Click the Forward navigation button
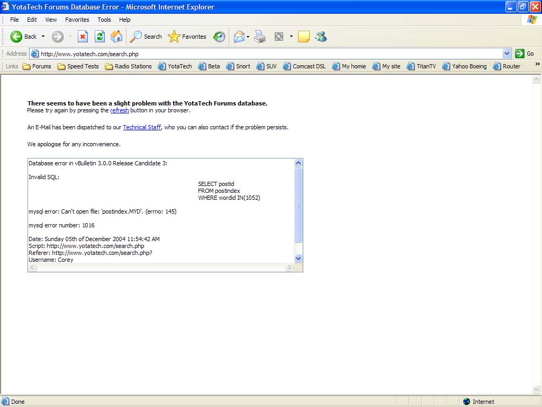This screenshot has height=407, width=542. [58, 37]
